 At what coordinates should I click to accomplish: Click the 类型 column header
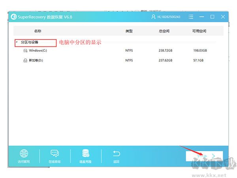coord(129,31)
